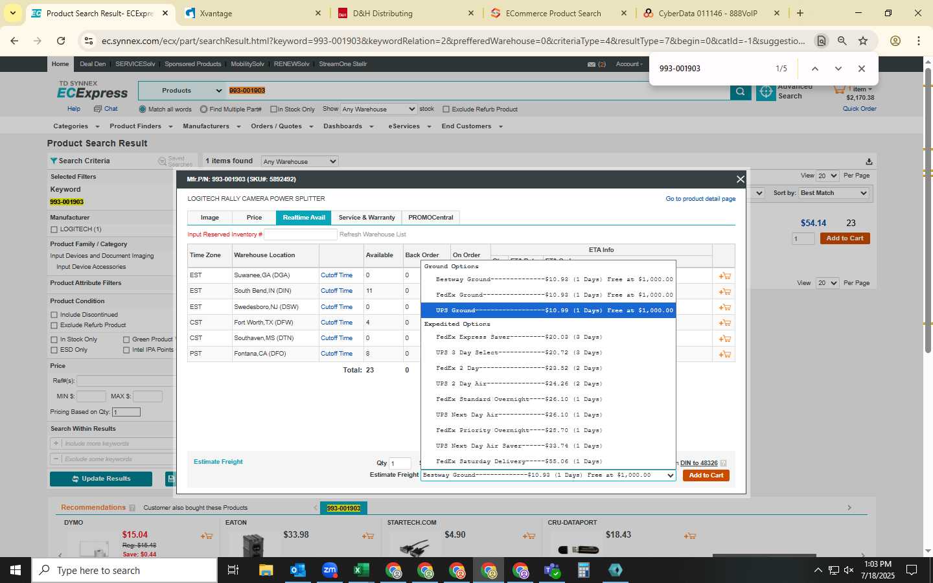
Task: Add Southaven, MS warehouse row to cart
Action: click(724, 338)
